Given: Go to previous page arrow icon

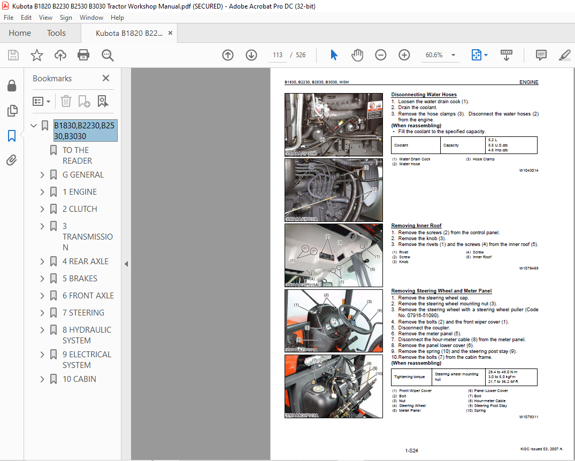Looking at the screenshot, I should pos(228,55).
